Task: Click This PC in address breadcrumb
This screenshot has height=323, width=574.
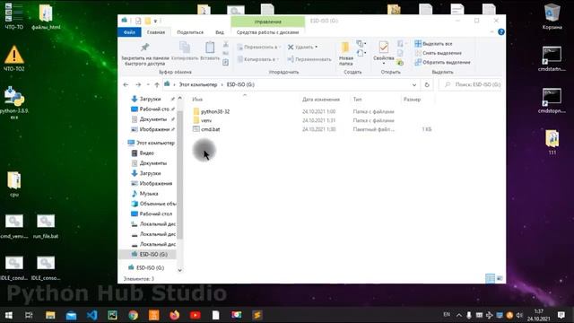Action: pos(198,84)
